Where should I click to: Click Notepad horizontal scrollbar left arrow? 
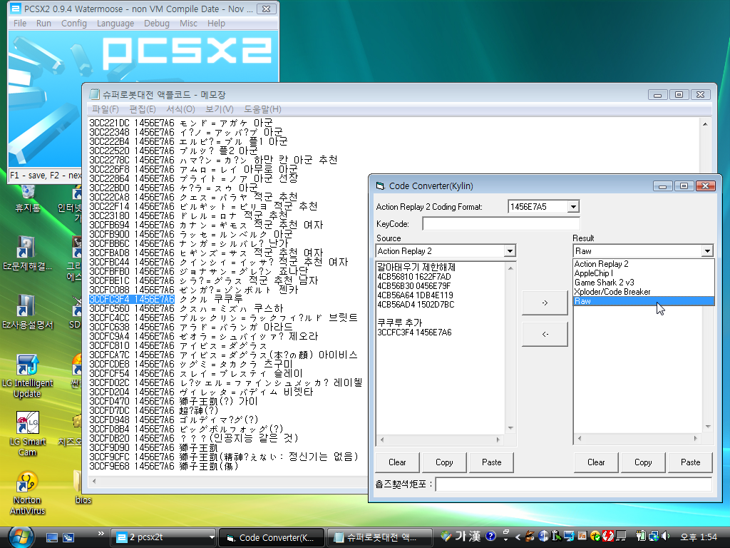tap(94, 482)
